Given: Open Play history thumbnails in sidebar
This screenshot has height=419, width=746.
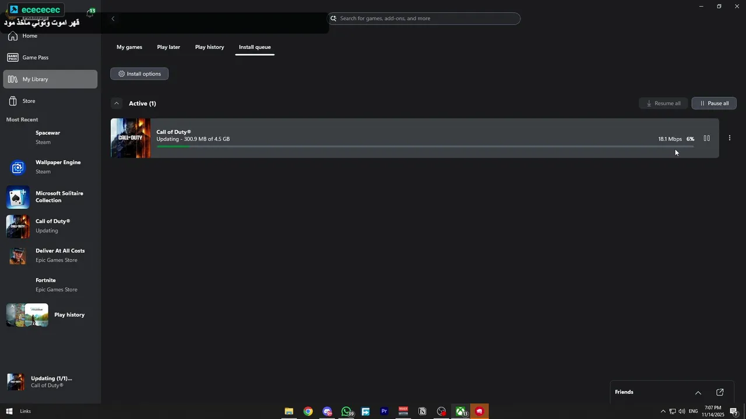Looking at the screenshot, I should click(x=27, y=315).
